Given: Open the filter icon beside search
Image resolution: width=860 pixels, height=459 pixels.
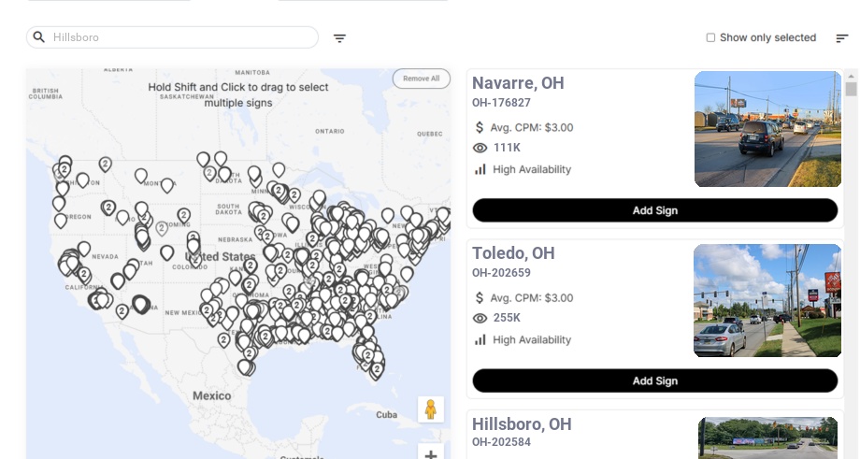Looking at the screenshot, I should tap(339, 38).
